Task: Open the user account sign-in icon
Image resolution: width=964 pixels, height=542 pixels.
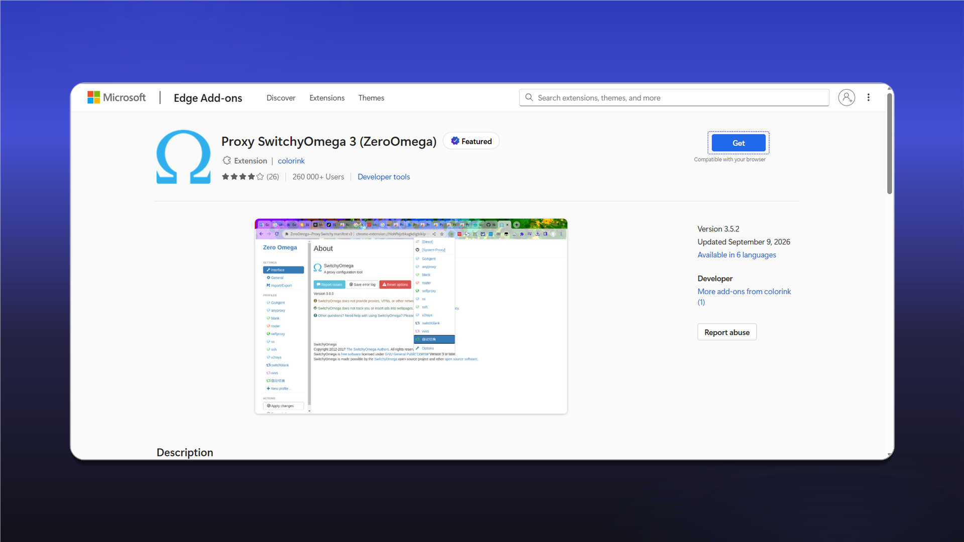Action: pyautogui.click(x=847, y=97)
